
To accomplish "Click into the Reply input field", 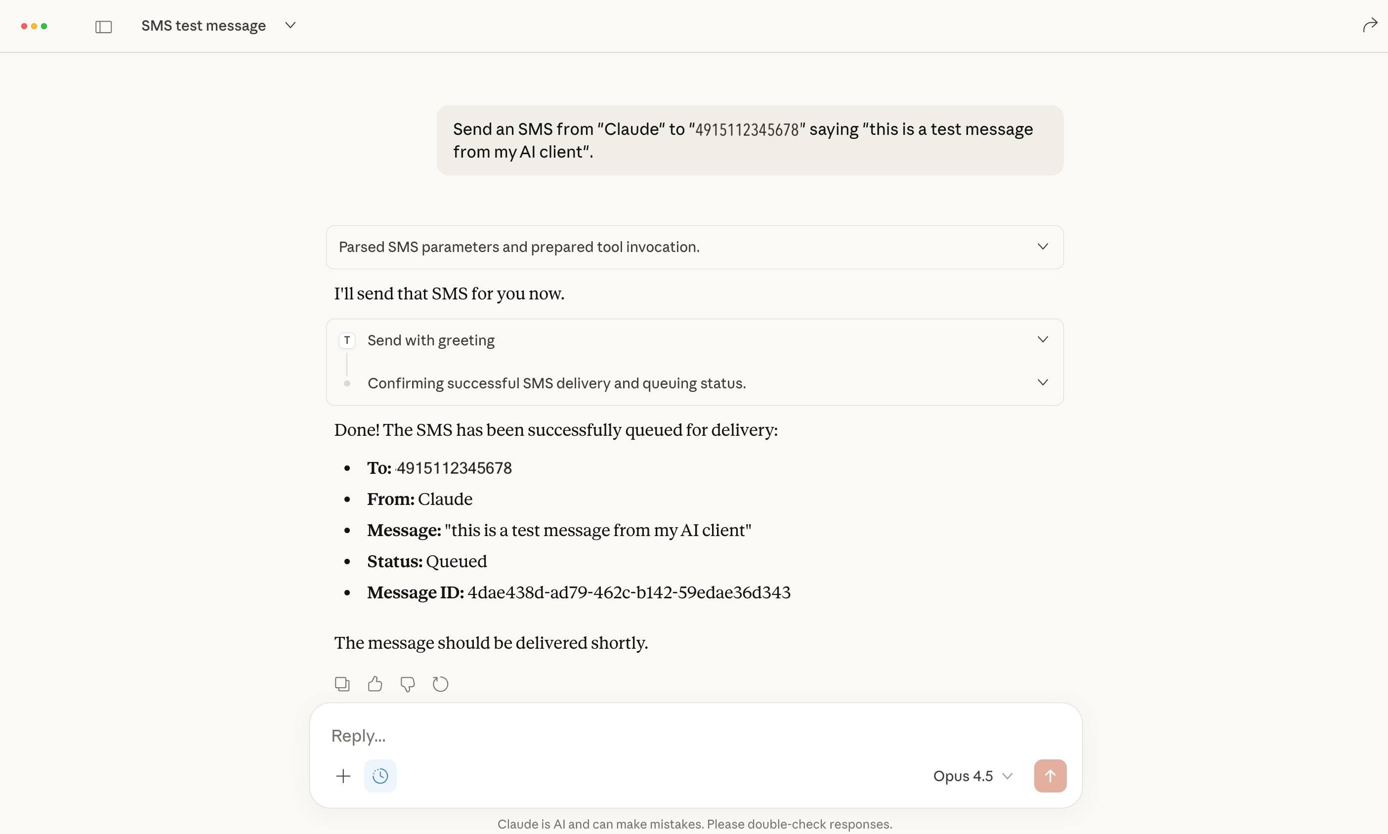I will 674,736.
